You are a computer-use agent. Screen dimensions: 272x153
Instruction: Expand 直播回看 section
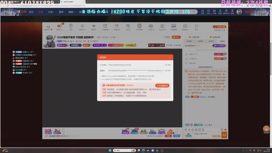point(216,37)
